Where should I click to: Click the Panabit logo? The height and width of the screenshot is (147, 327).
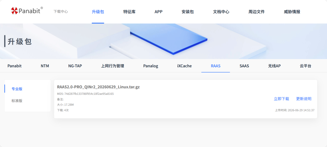coord(27,11)
